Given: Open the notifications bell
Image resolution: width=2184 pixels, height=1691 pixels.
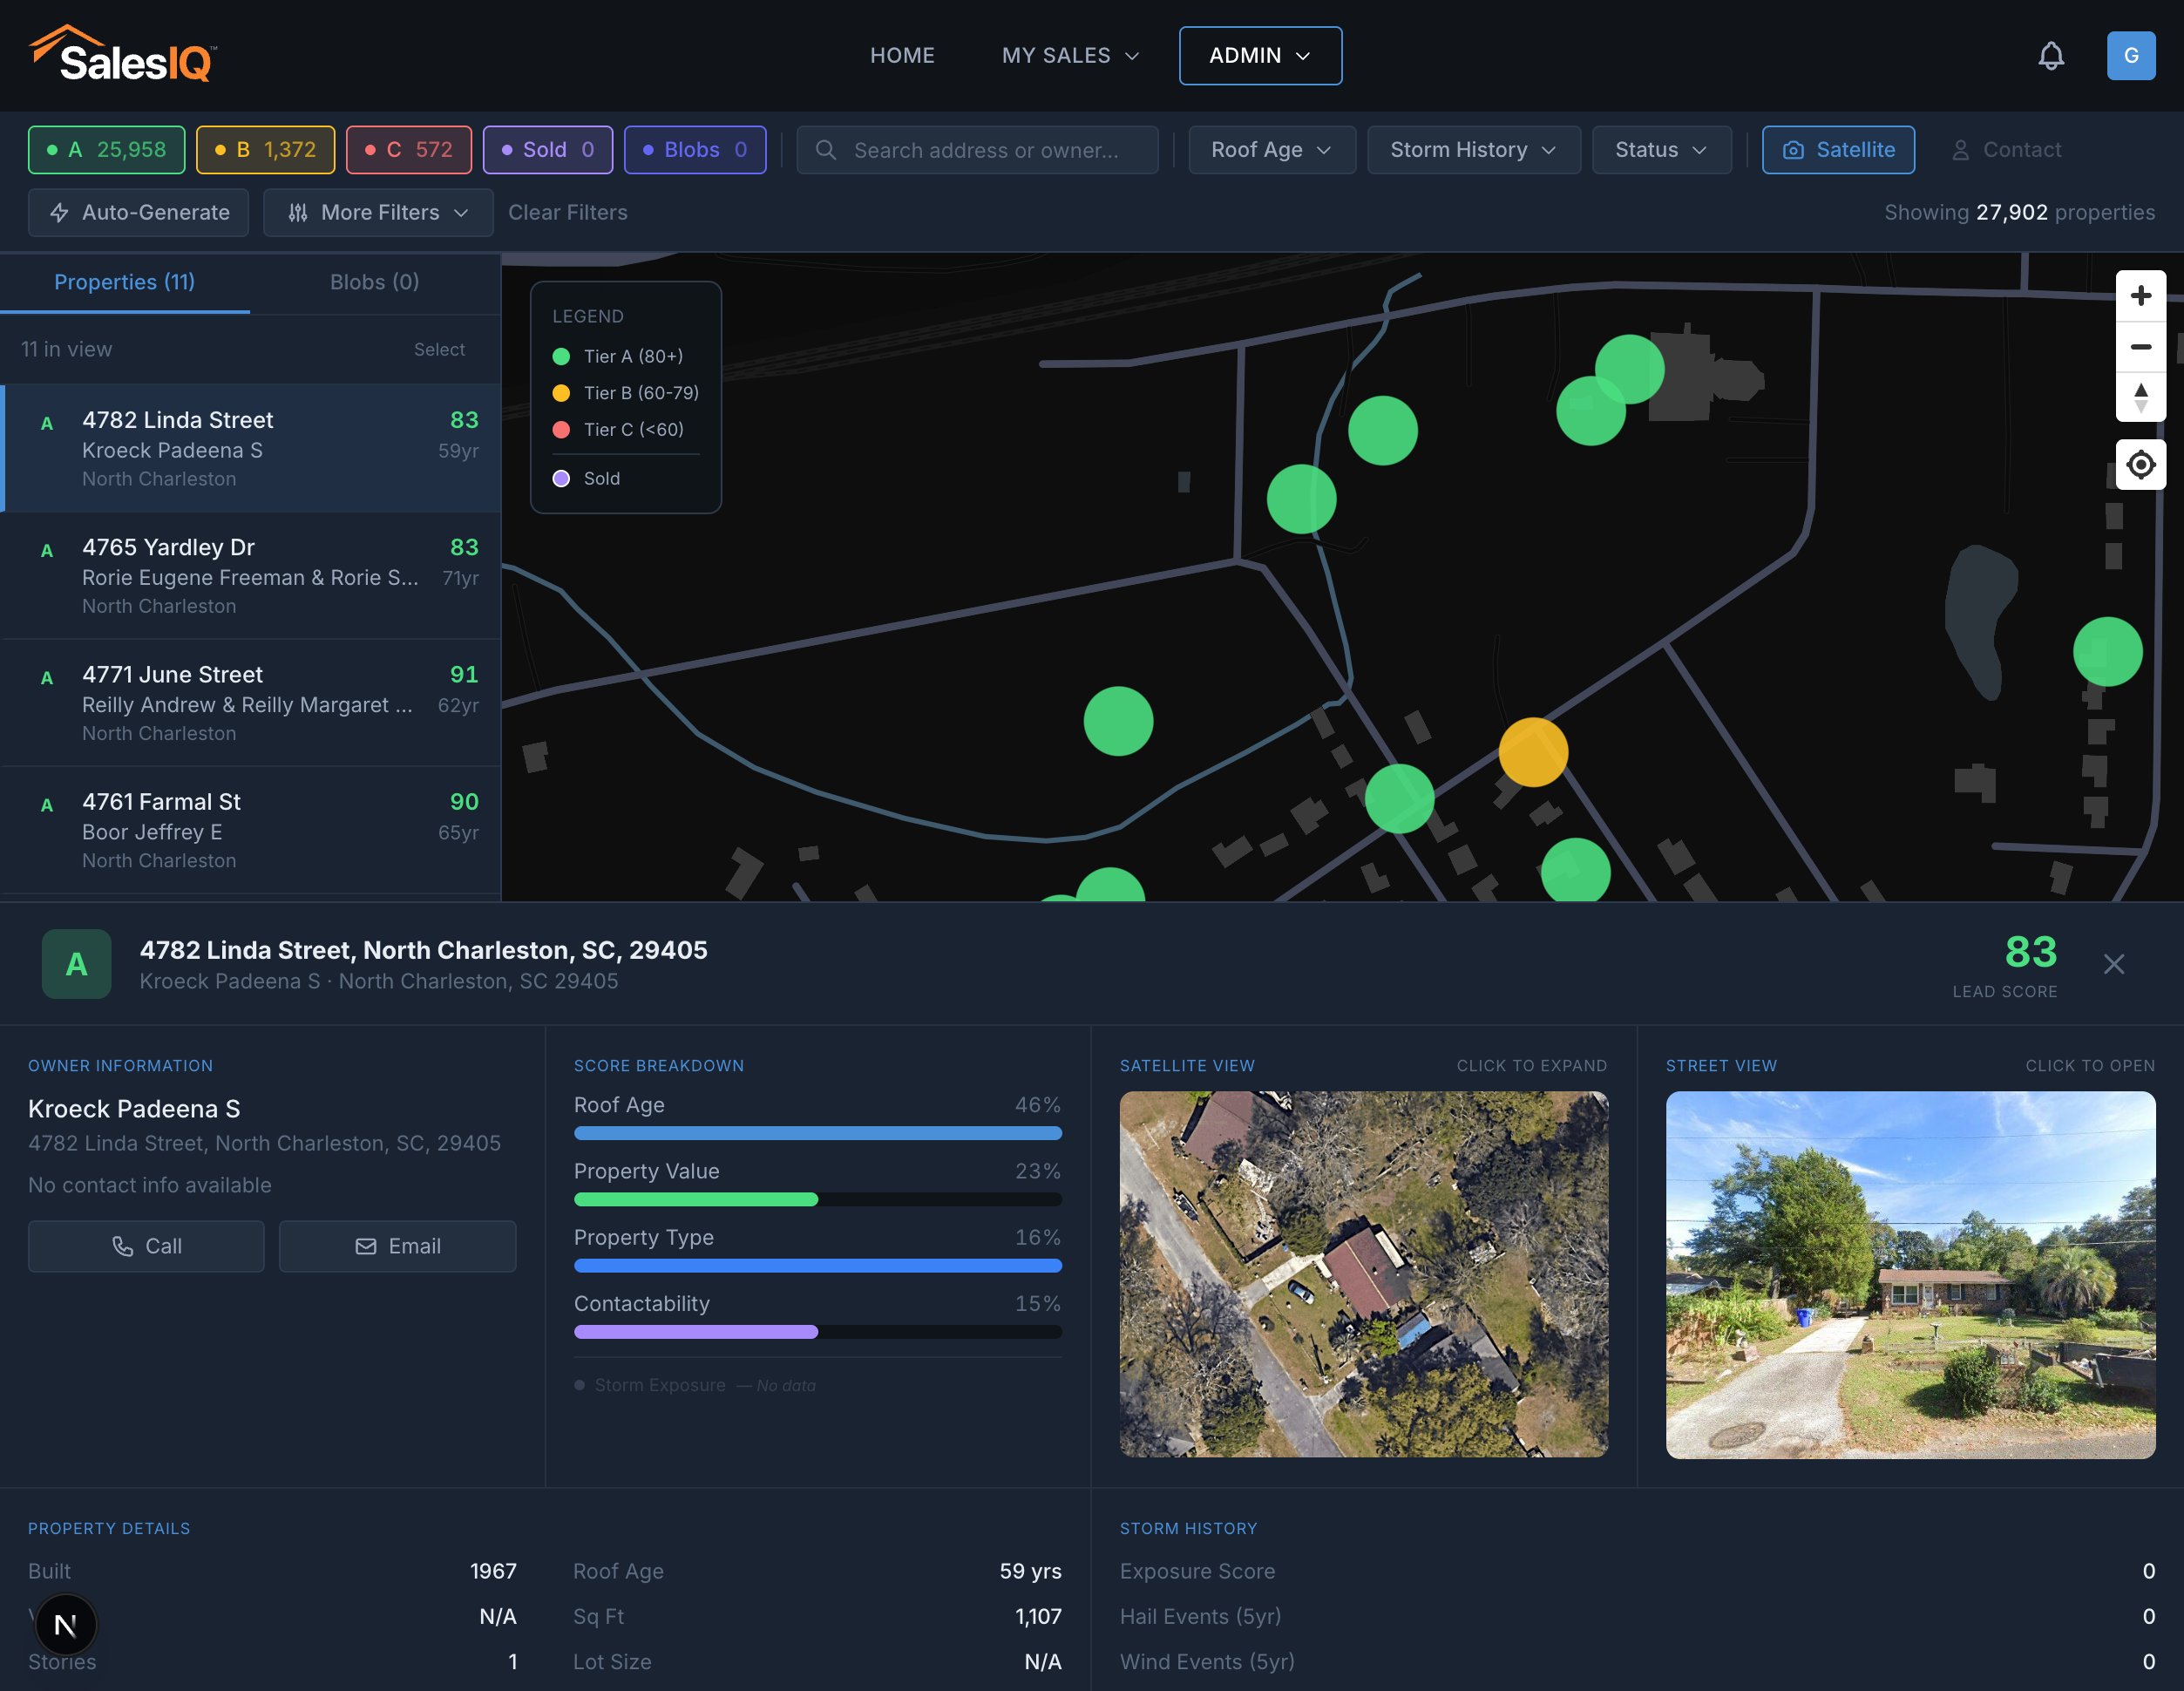Looking at the screenshot, I should (2051, 55).
